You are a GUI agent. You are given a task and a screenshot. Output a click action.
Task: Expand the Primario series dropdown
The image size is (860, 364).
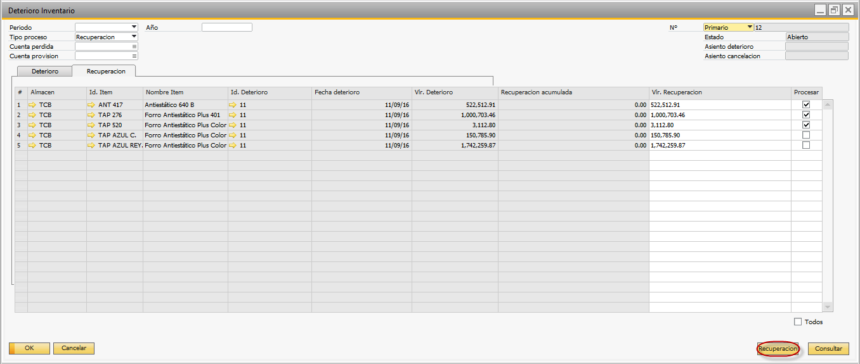point(750,27)
